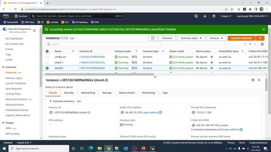This screenshot has height=152, width=271.
Task: Sort by Name column filter arrow
Action: pos(73,51)
